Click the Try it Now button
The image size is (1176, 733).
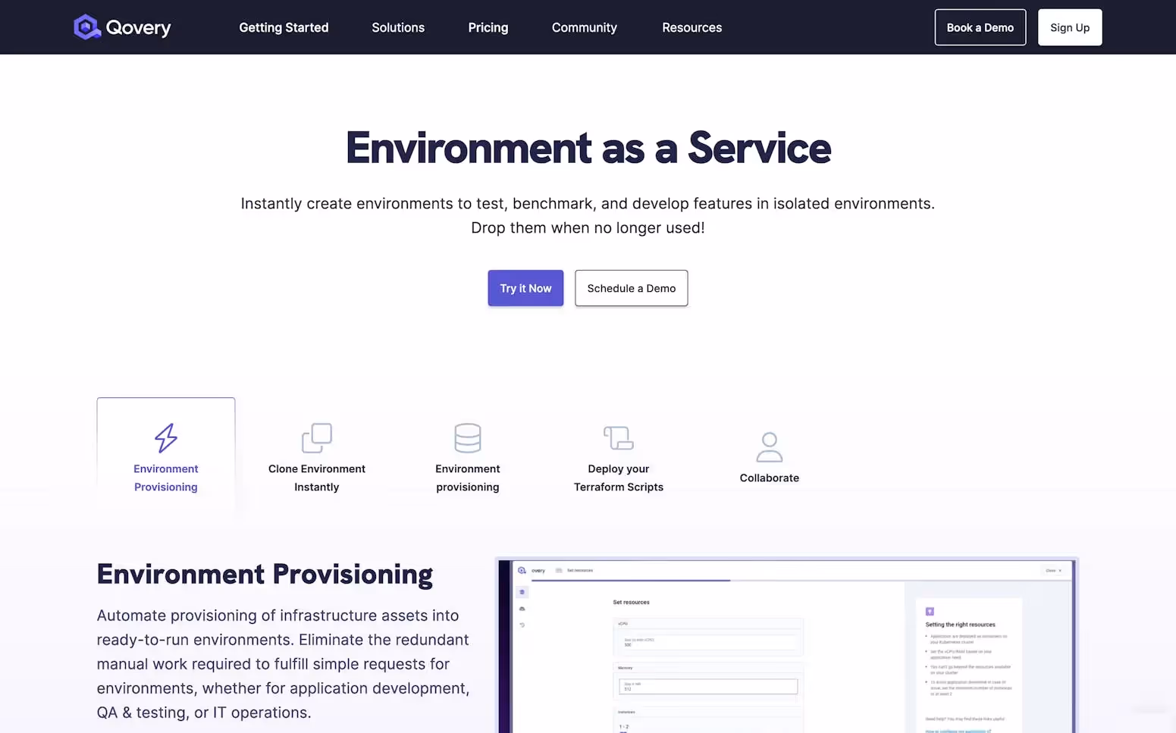(525, 288)
